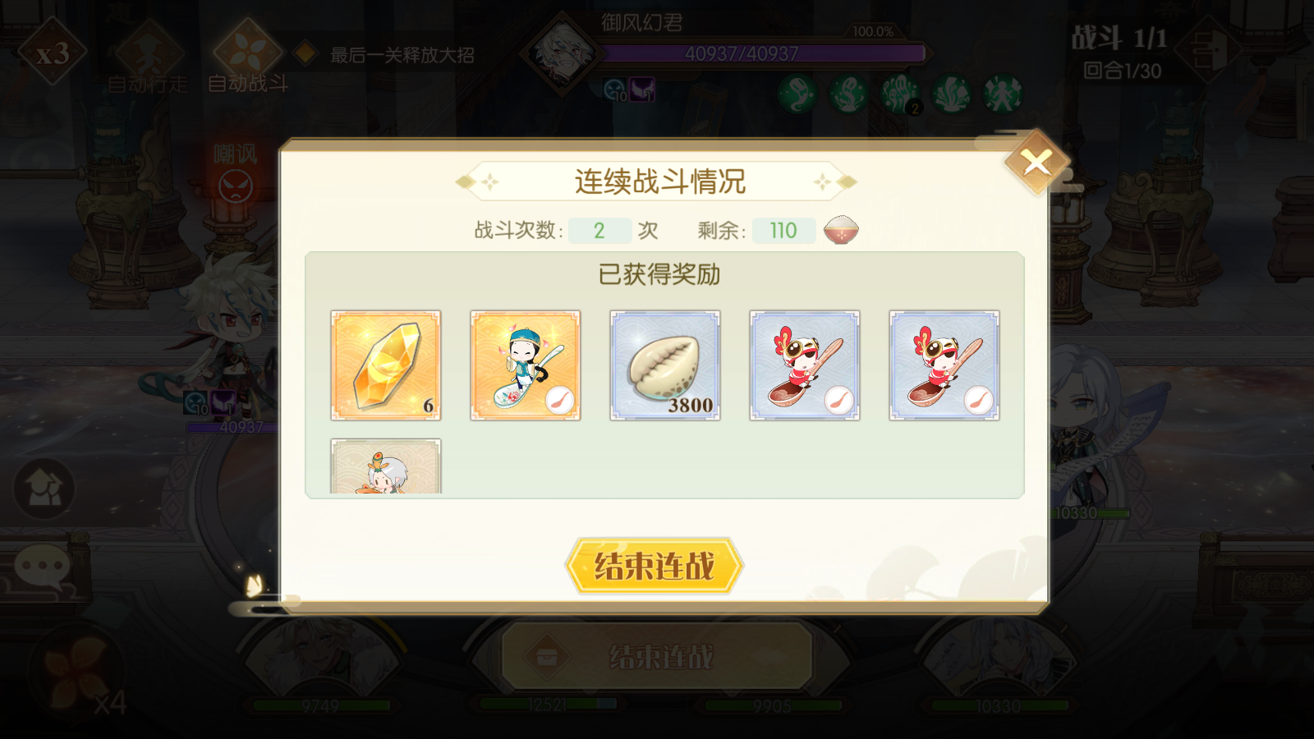
Task: Click the boss purple health bar
Action: 763,54
